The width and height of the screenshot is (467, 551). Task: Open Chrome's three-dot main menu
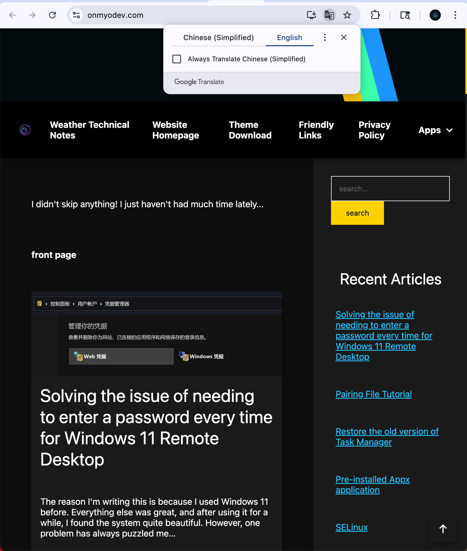click(455, 15)
